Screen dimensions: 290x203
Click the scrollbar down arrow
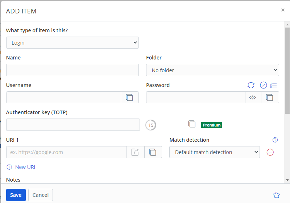tap(287, 180)
